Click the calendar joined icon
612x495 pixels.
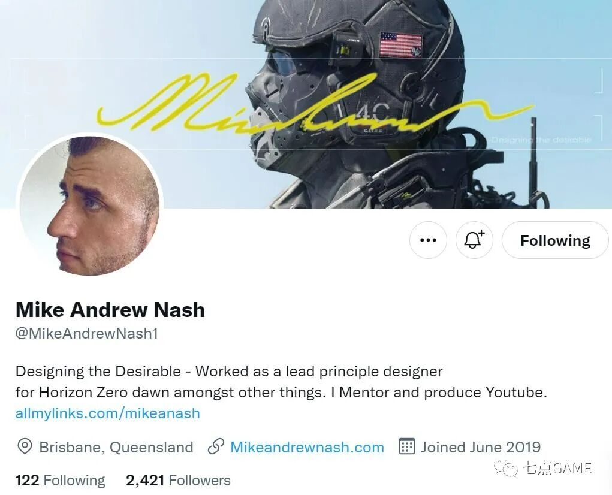coord(406,446)
